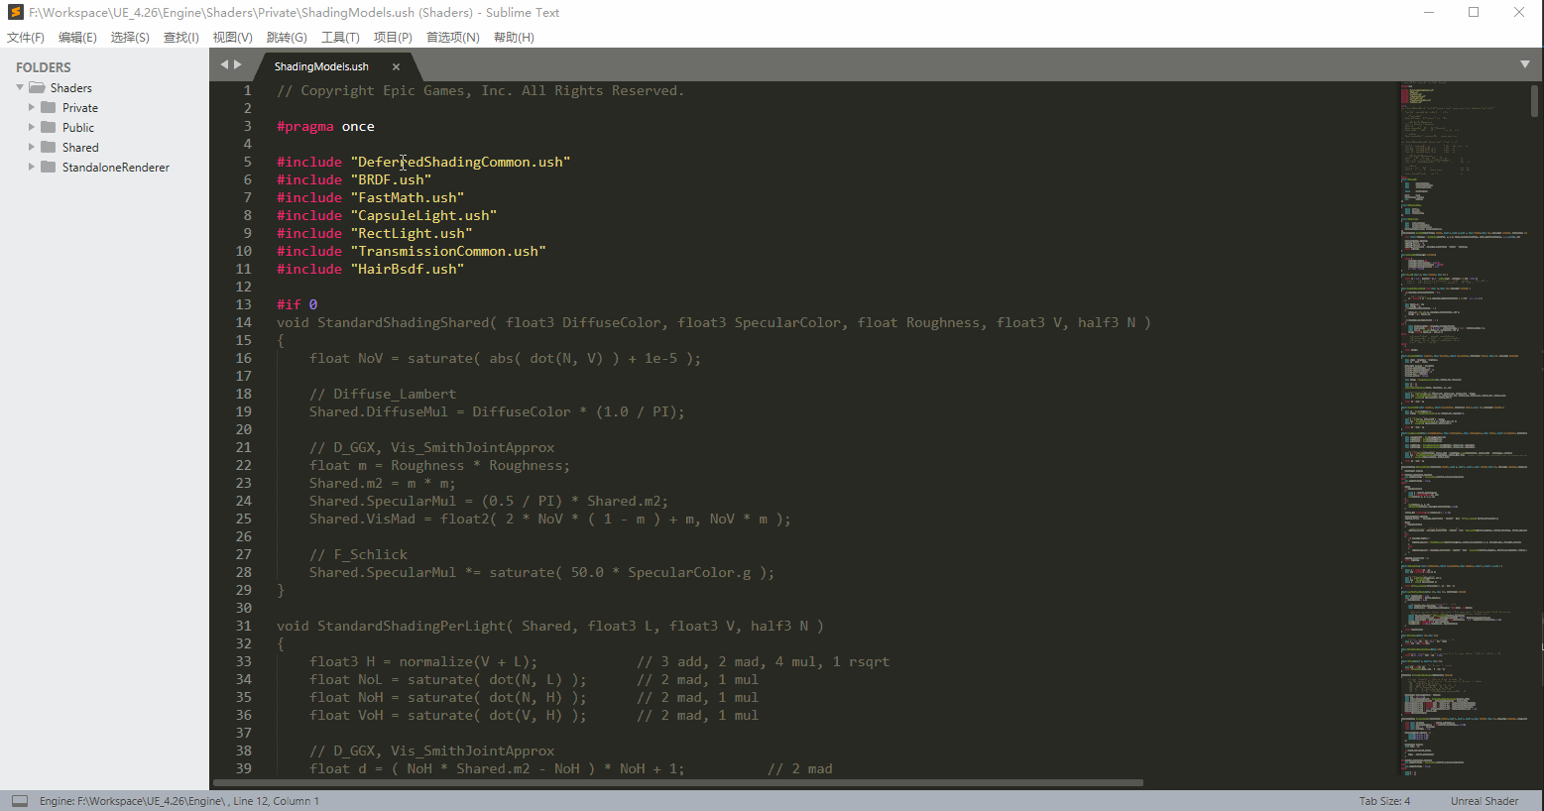Viewport: 1544px width, 811px height.
Task: Expand the Shared folder
Action: [32, 147]
